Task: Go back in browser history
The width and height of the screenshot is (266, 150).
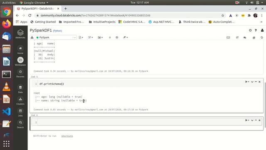Action: [x=17, y=15]
